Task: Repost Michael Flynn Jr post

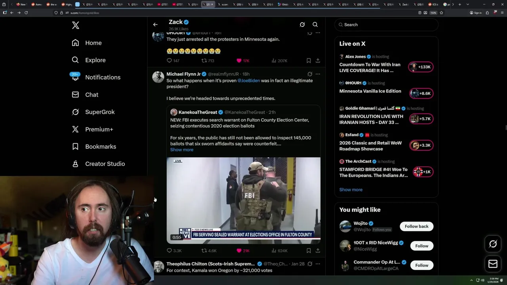Action: click(x=209, y=251)
